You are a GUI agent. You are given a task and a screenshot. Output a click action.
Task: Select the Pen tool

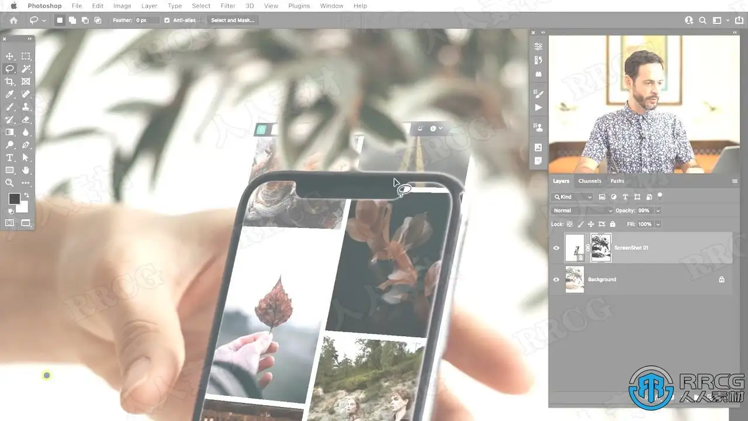point(26,145)
